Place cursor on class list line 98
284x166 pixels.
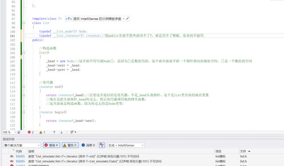[x=41, y=23]
